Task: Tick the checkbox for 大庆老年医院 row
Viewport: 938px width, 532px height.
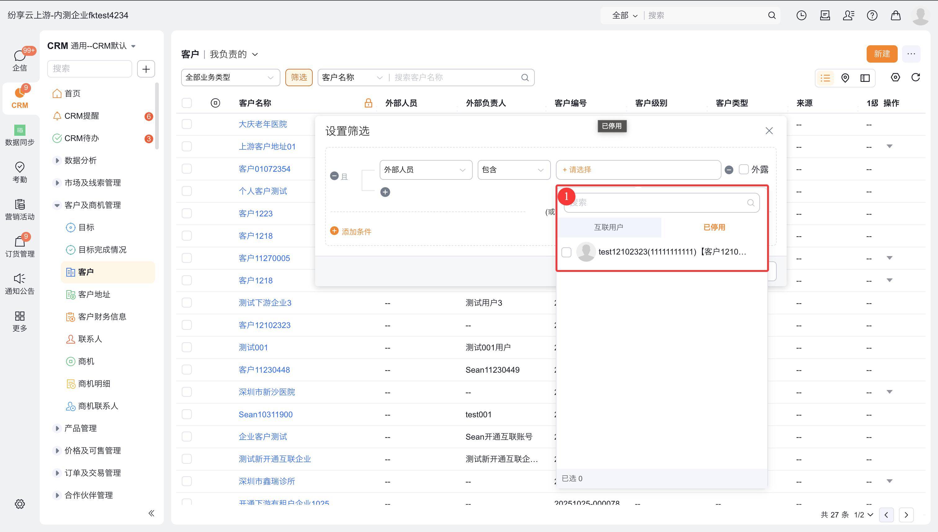Action: 187,124
